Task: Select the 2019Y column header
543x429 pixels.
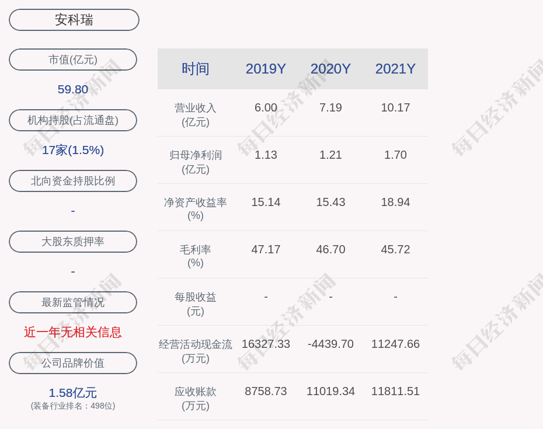Action: 266,69
